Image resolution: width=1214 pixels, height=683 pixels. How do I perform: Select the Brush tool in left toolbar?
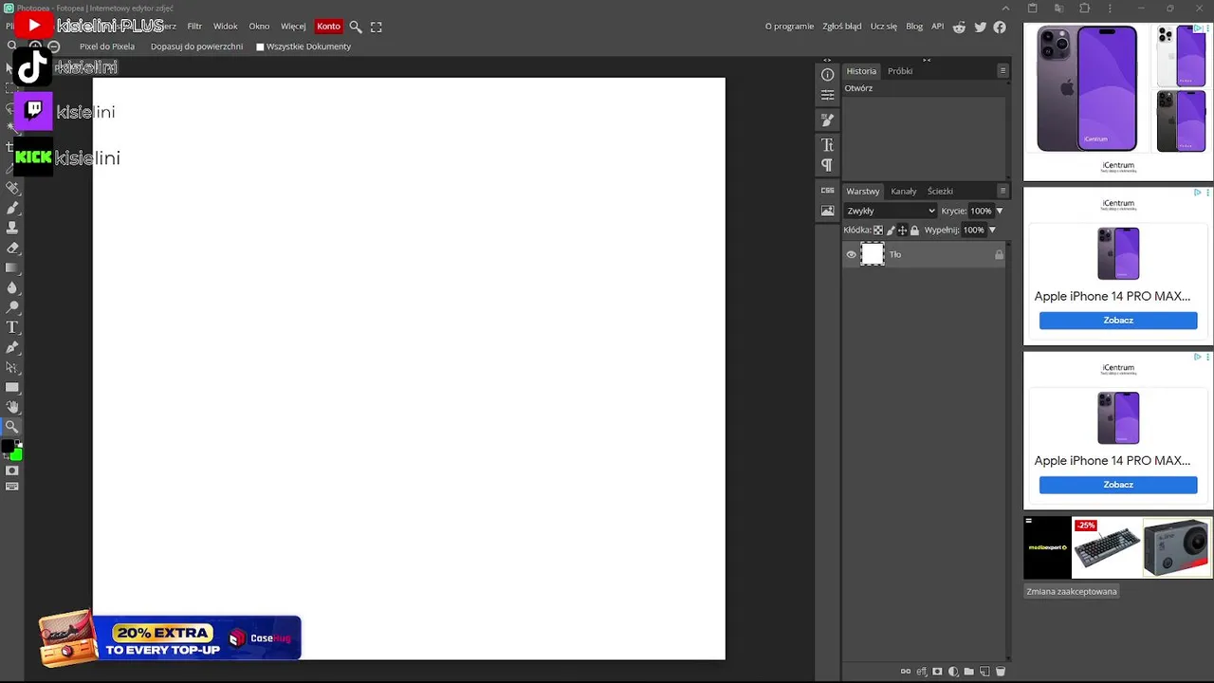[x=12, y=208]
